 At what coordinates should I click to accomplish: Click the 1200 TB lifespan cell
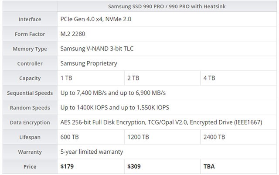pyautogui.click(x=138, y=137)
